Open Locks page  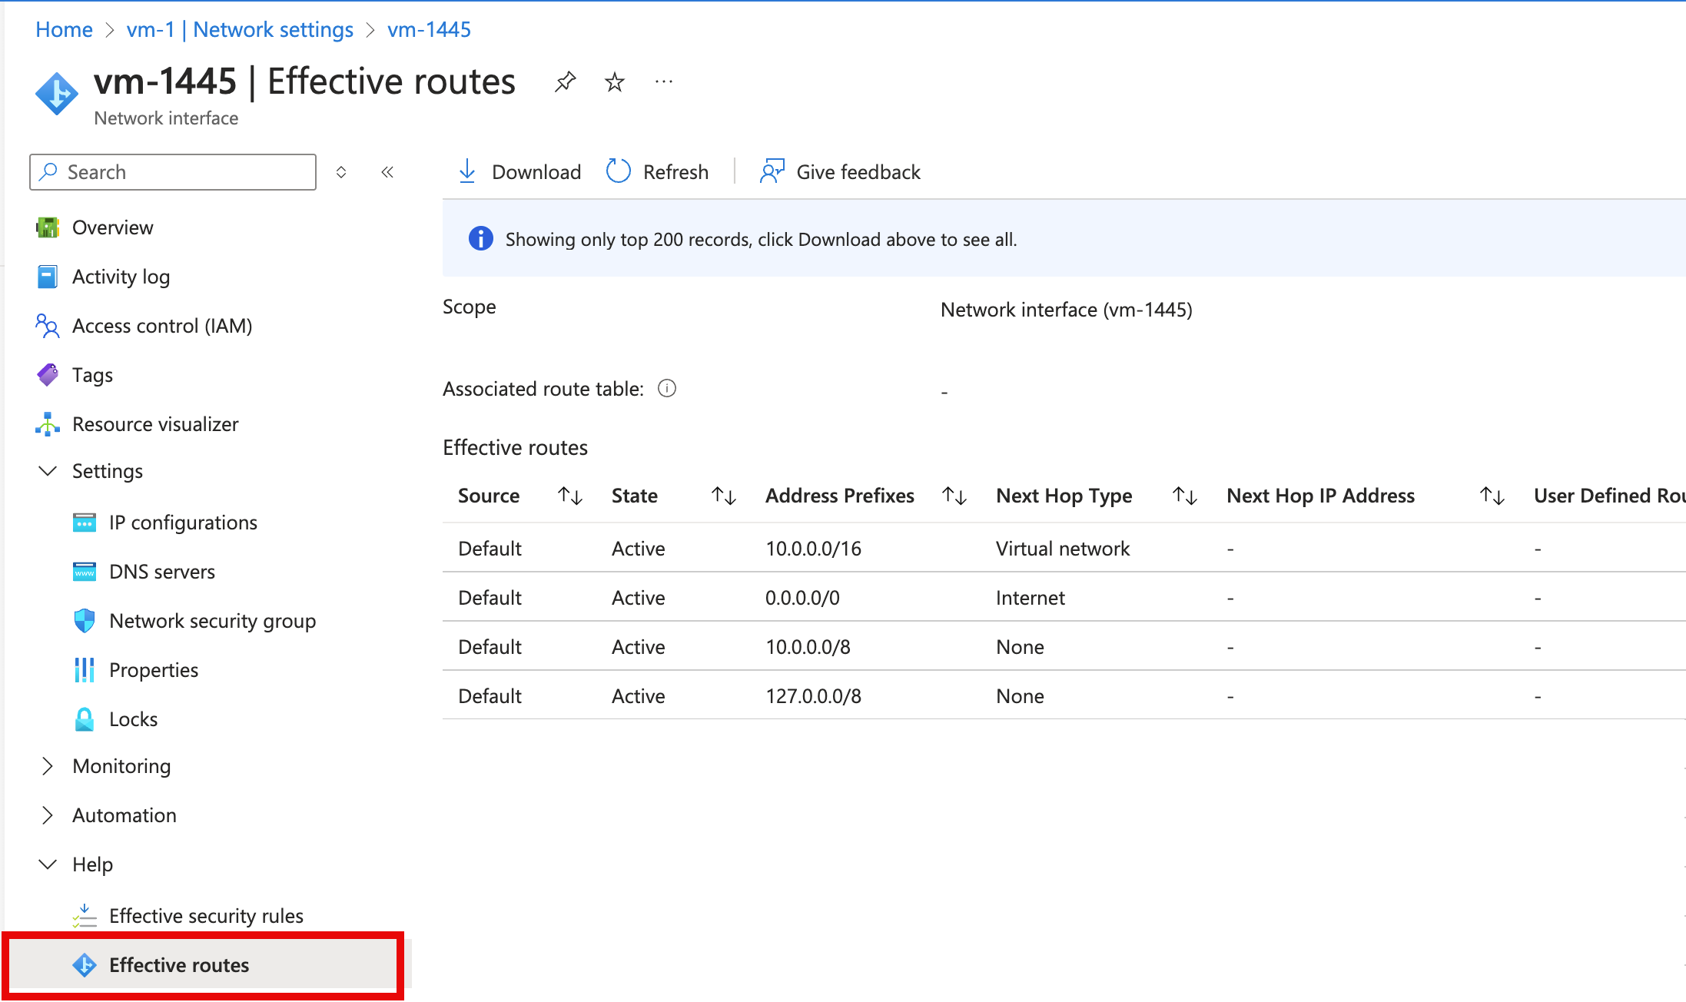click(134, 719)
